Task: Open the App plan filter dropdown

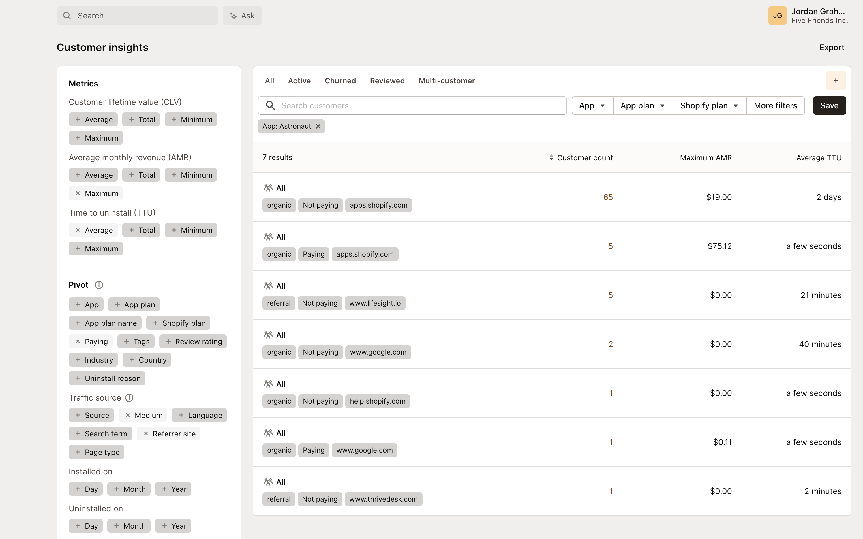Action: click(643, 105)
